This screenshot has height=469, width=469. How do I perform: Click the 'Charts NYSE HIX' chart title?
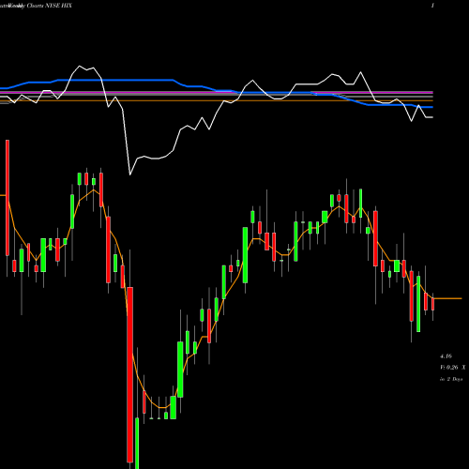coord(50,6)
